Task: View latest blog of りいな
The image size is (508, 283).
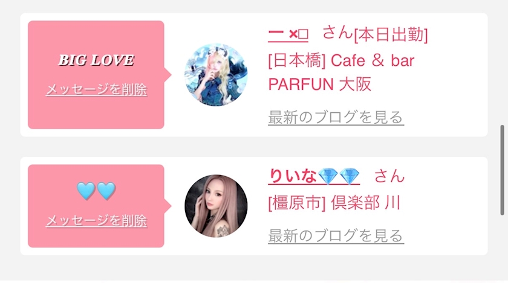Action: pos(336,236)
